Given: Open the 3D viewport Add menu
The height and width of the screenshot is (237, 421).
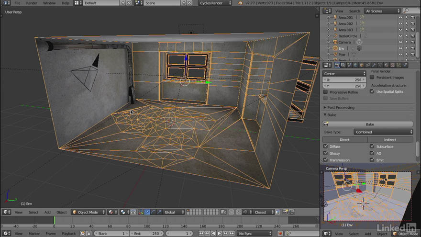Looking at the screenshot, I should coord(47,212).
